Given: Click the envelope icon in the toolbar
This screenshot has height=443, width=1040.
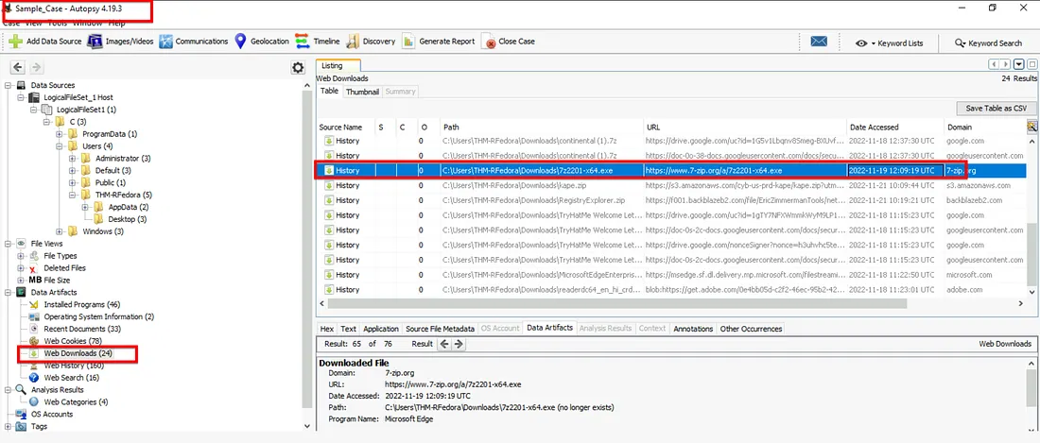Looking at the screenshot, I should (819, 42).
